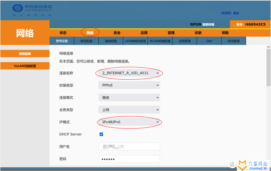Open the 诊断 tab
Viewport: 271px width, 171px height.
(x=198, y=33)
